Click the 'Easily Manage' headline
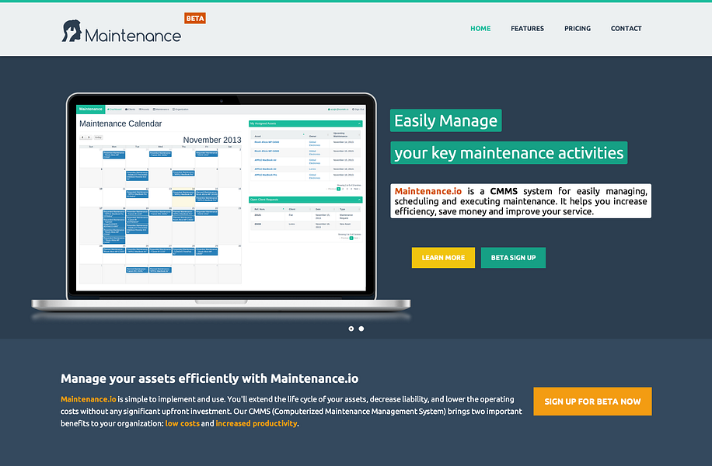712x466 pixels. (446, 120)
